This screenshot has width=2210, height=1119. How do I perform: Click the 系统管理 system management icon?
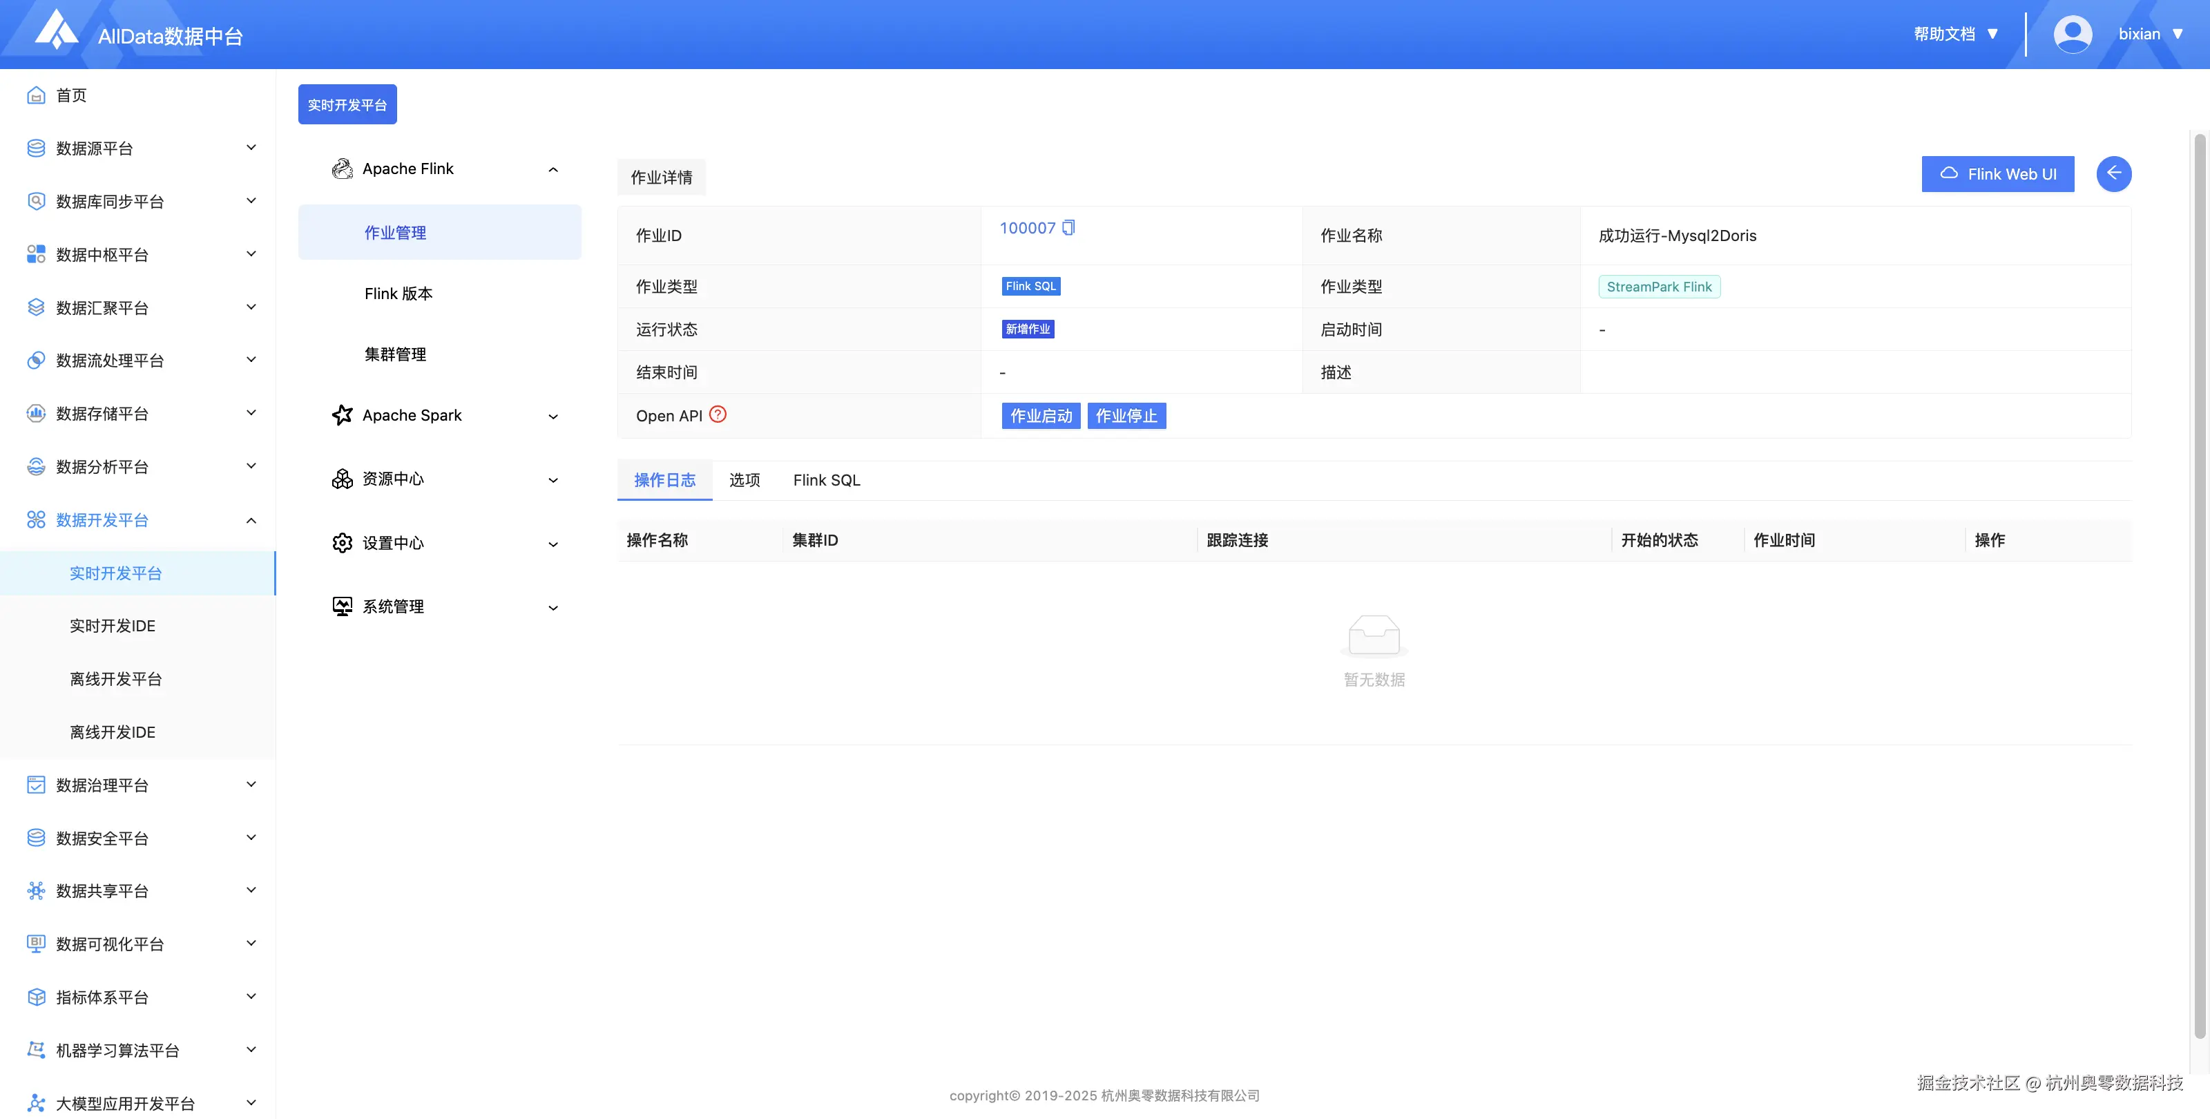coord(343,606)
